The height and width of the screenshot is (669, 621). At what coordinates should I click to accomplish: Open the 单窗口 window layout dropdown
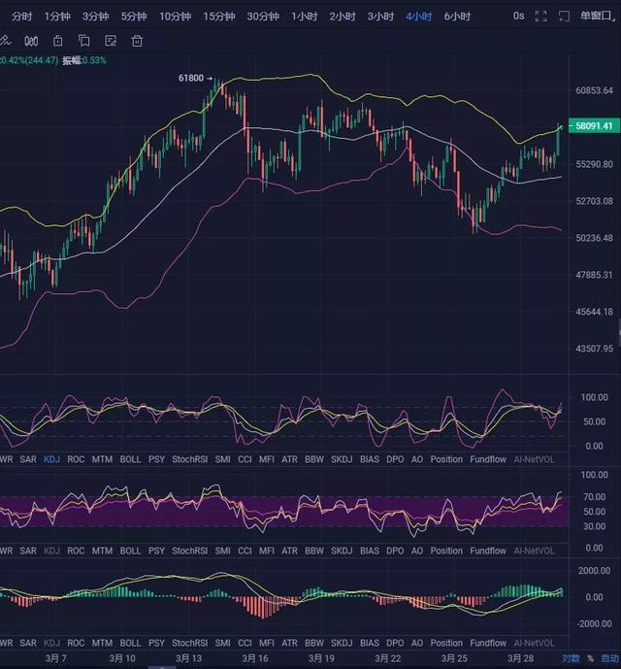[x=599, y=17]
